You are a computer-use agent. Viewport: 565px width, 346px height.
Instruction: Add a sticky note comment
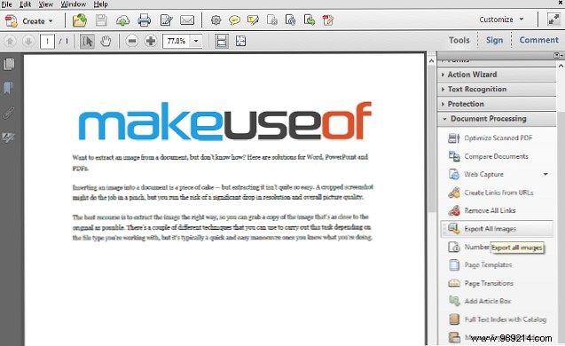click(x=234, y=20)
